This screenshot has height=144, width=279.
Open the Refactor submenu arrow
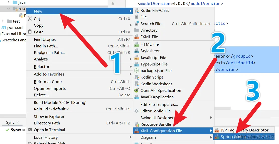pyautogui.click(x=131, y=66)
